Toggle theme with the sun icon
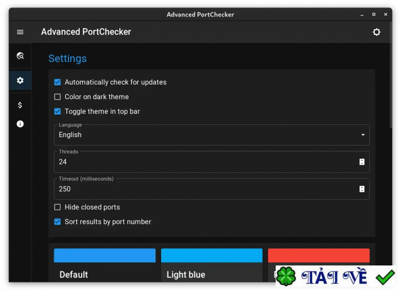Image resolution: width=401 pixels, height=292 pixels. [x=376, y=32]
